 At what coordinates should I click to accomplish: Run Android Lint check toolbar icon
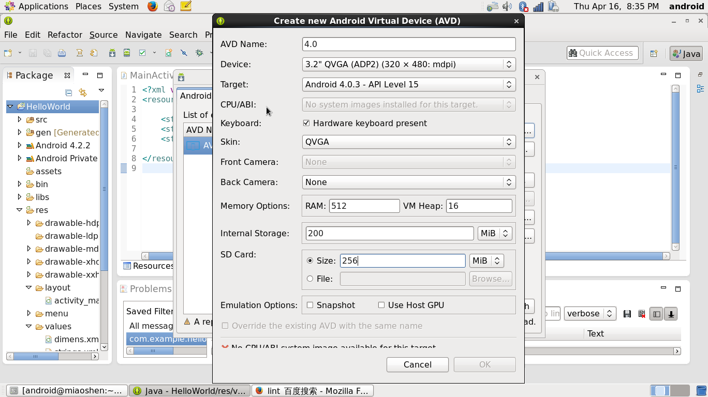(142, 53)
